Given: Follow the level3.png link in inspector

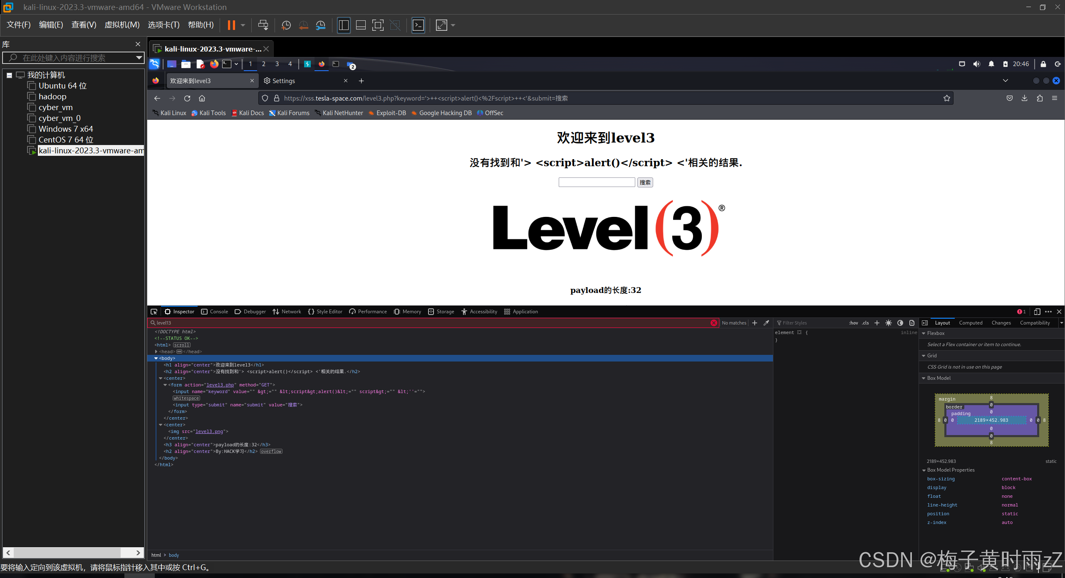Looking at the screenshot, I should pyautogui.click(x=209, y=432).
